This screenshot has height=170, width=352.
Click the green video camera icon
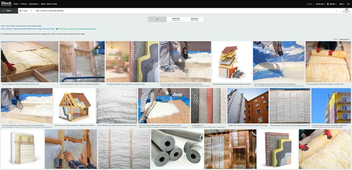pyautogui.click(x=57, y=29)
